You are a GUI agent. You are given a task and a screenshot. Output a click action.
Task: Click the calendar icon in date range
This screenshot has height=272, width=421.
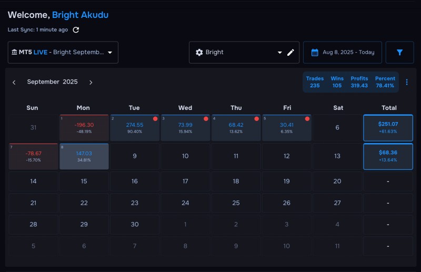coord(315,53)
